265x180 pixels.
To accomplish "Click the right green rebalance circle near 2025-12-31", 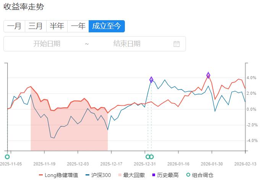I will [152, 157].
